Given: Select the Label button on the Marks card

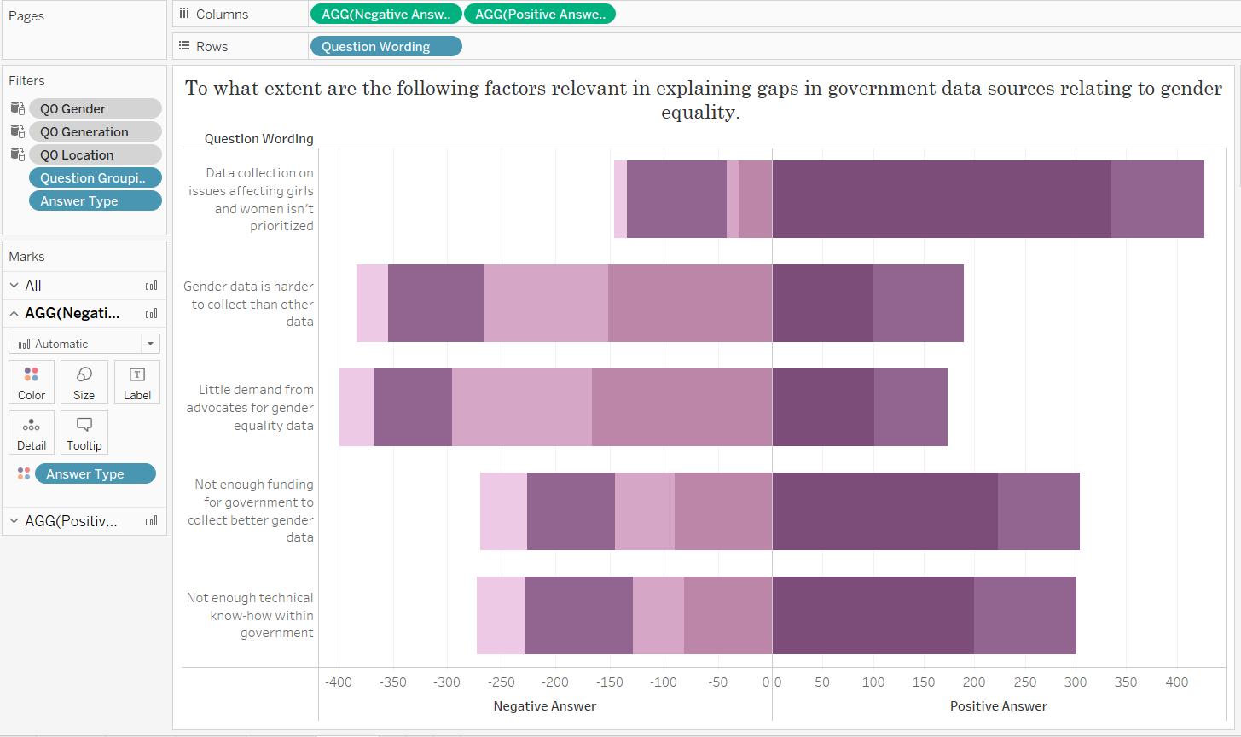Looking at the screenshot, I should [136, 381].
